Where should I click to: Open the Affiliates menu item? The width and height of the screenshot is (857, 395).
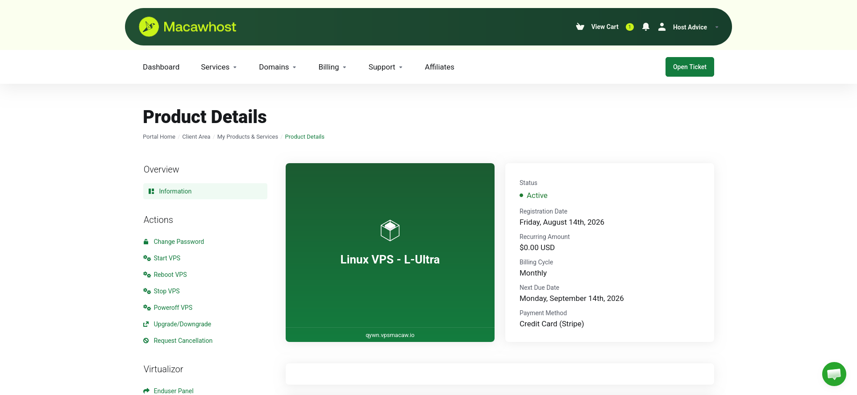pos(440,67)
